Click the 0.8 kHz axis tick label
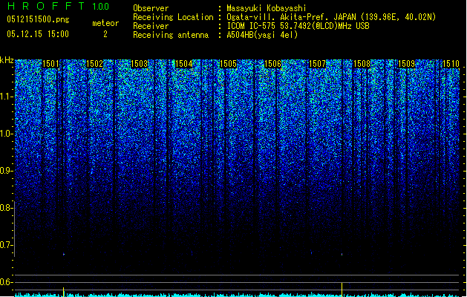The image size is (467, 297). [6, 208]
